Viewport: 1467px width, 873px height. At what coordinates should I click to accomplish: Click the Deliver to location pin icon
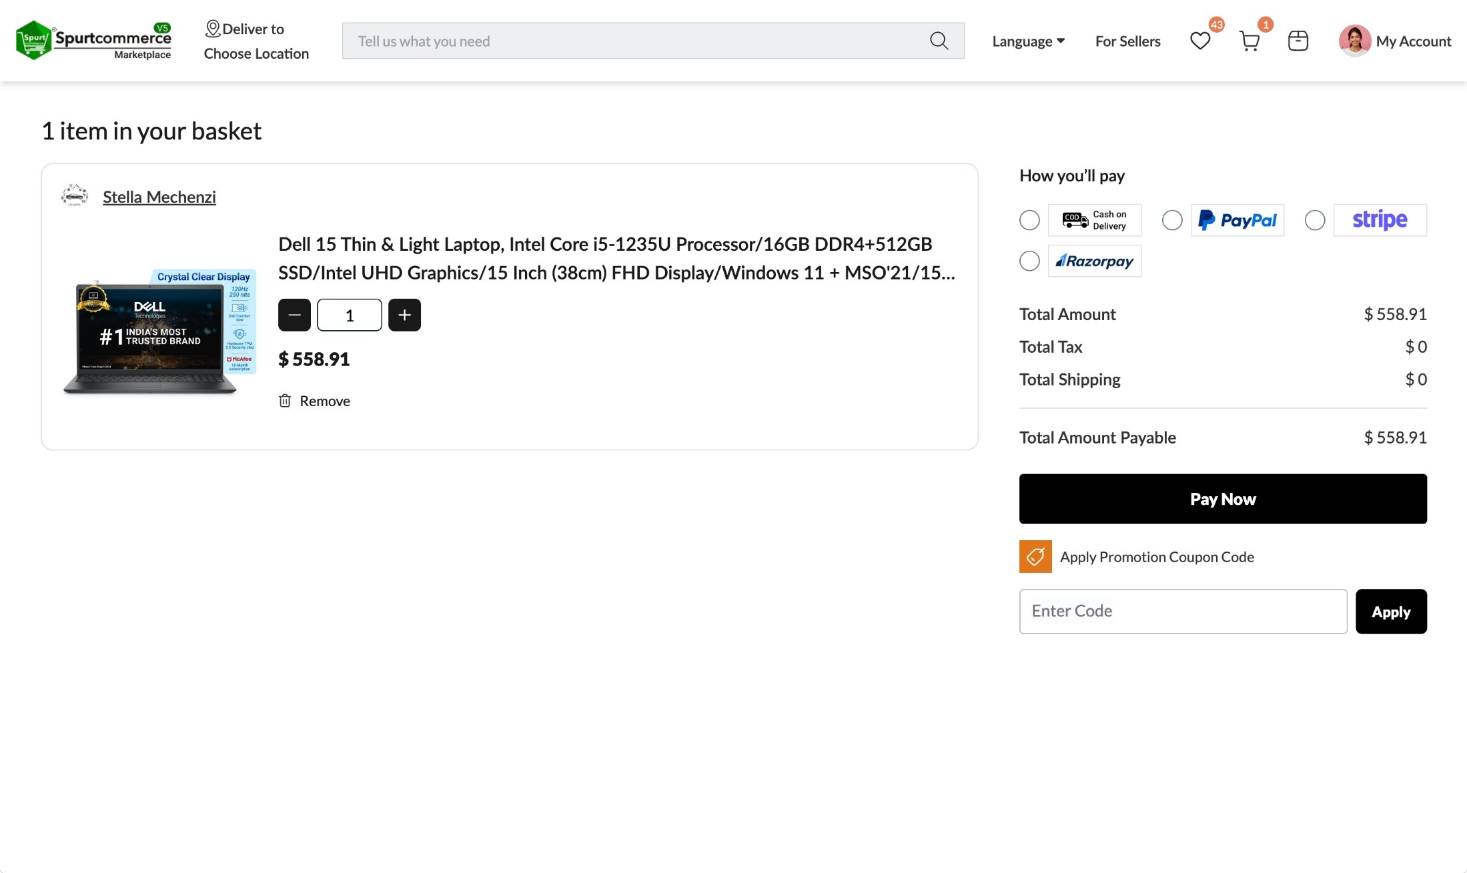pos(213,29)
